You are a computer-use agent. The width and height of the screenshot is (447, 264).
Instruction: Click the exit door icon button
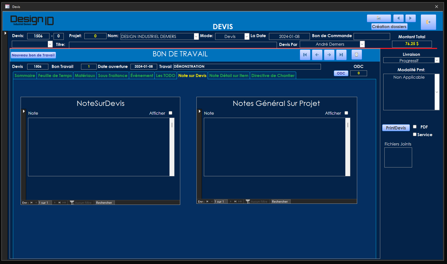[x=428, y=22]
